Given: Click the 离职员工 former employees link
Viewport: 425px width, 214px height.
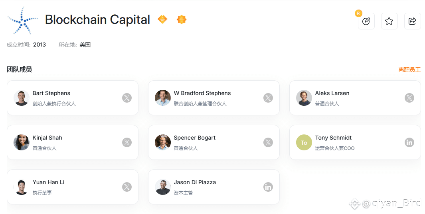Looking at the screenshot, I should [409, 70].
